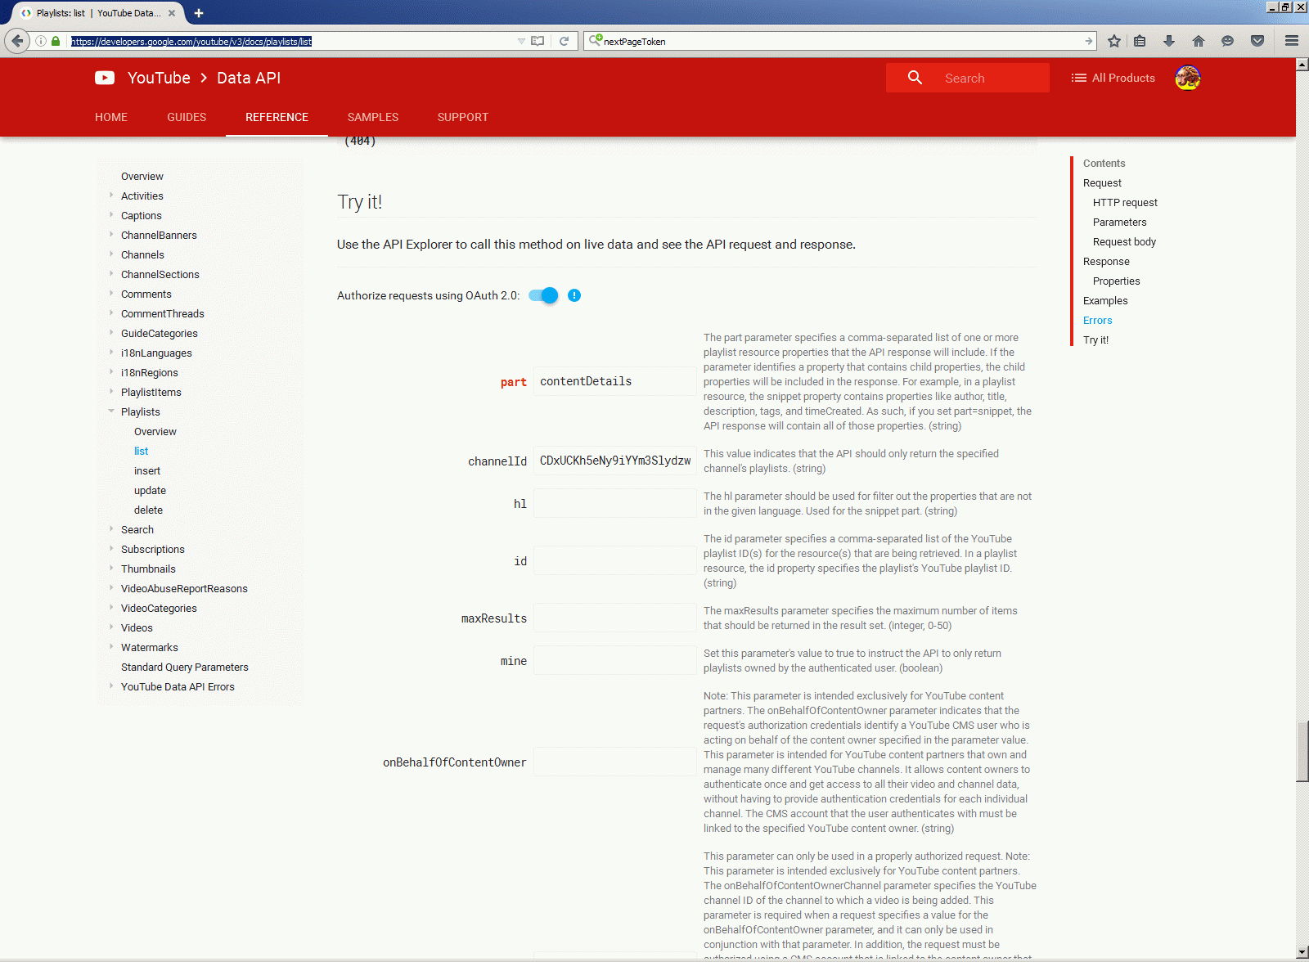Click the magnifier icon in the site search
This screenshot has width=1309, height=962.
coord(915,78)
